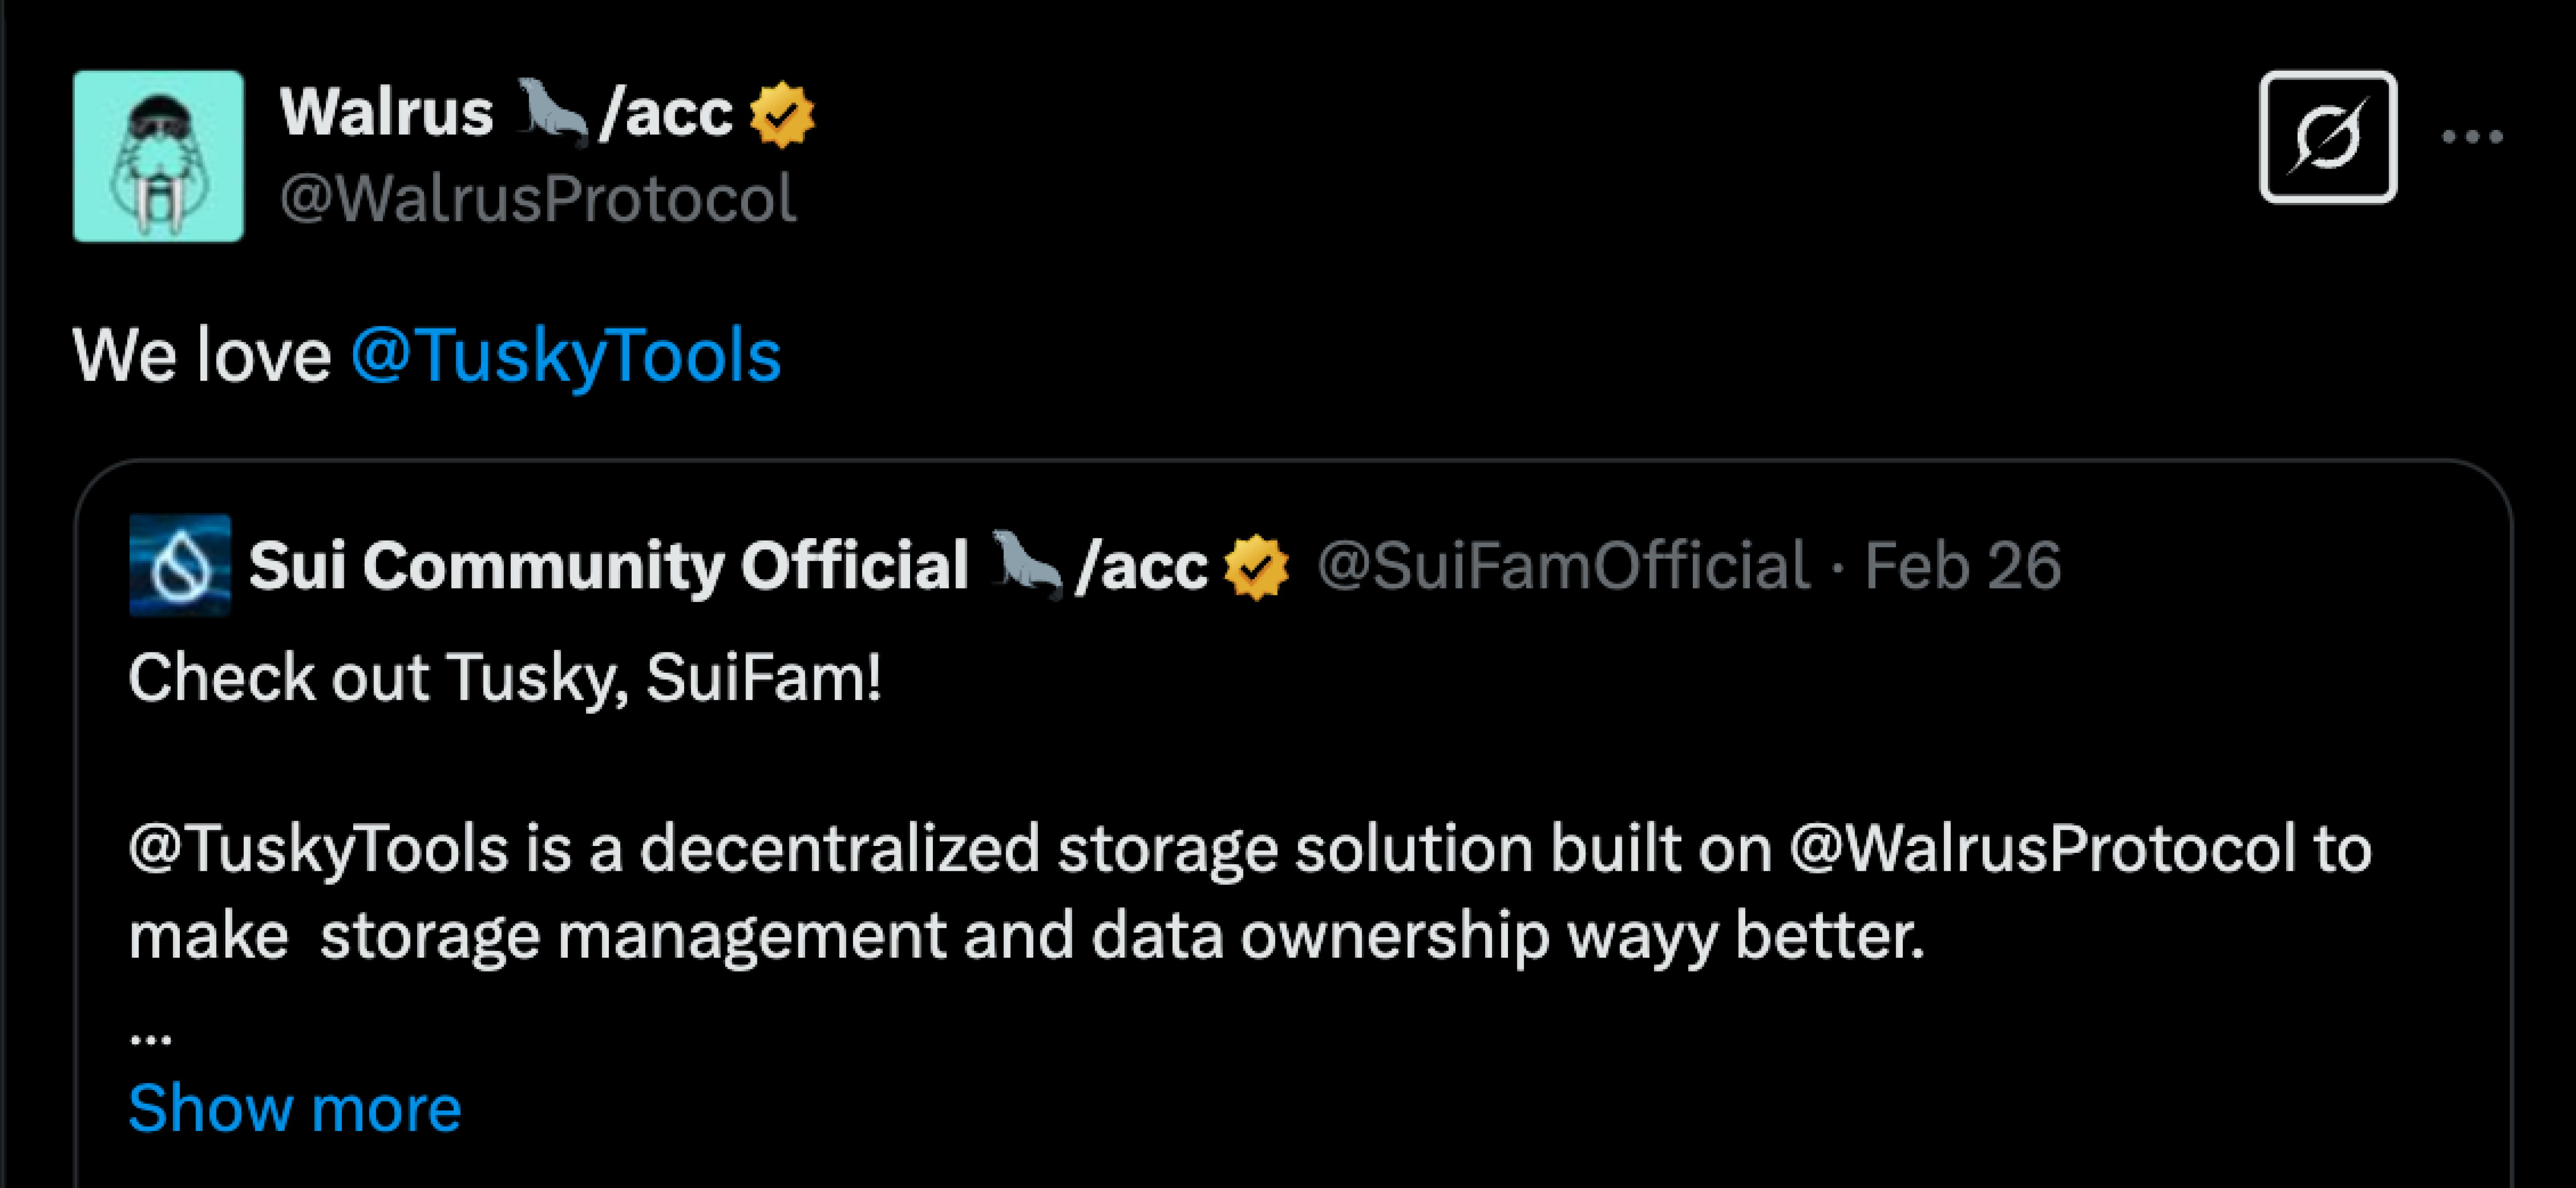Click the Sui Community Official avatar icon
Viewport: 2576px width, 1188px height.
click(x=180, y=565)
